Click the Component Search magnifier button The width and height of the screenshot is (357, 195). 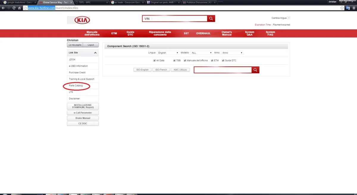pos(256,70)
